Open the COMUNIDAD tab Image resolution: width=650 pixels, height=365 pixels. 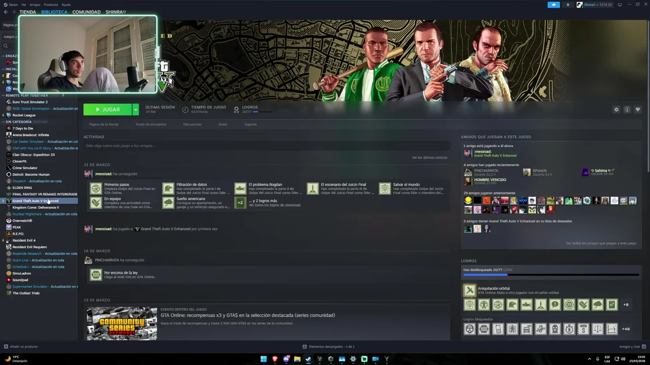pos(86,12)
